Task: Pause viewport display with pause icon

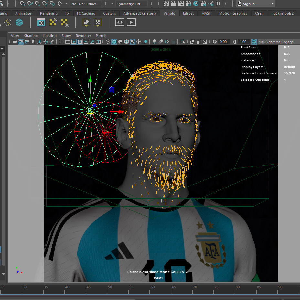Action: pyautogui.click(x=218, y=4)
